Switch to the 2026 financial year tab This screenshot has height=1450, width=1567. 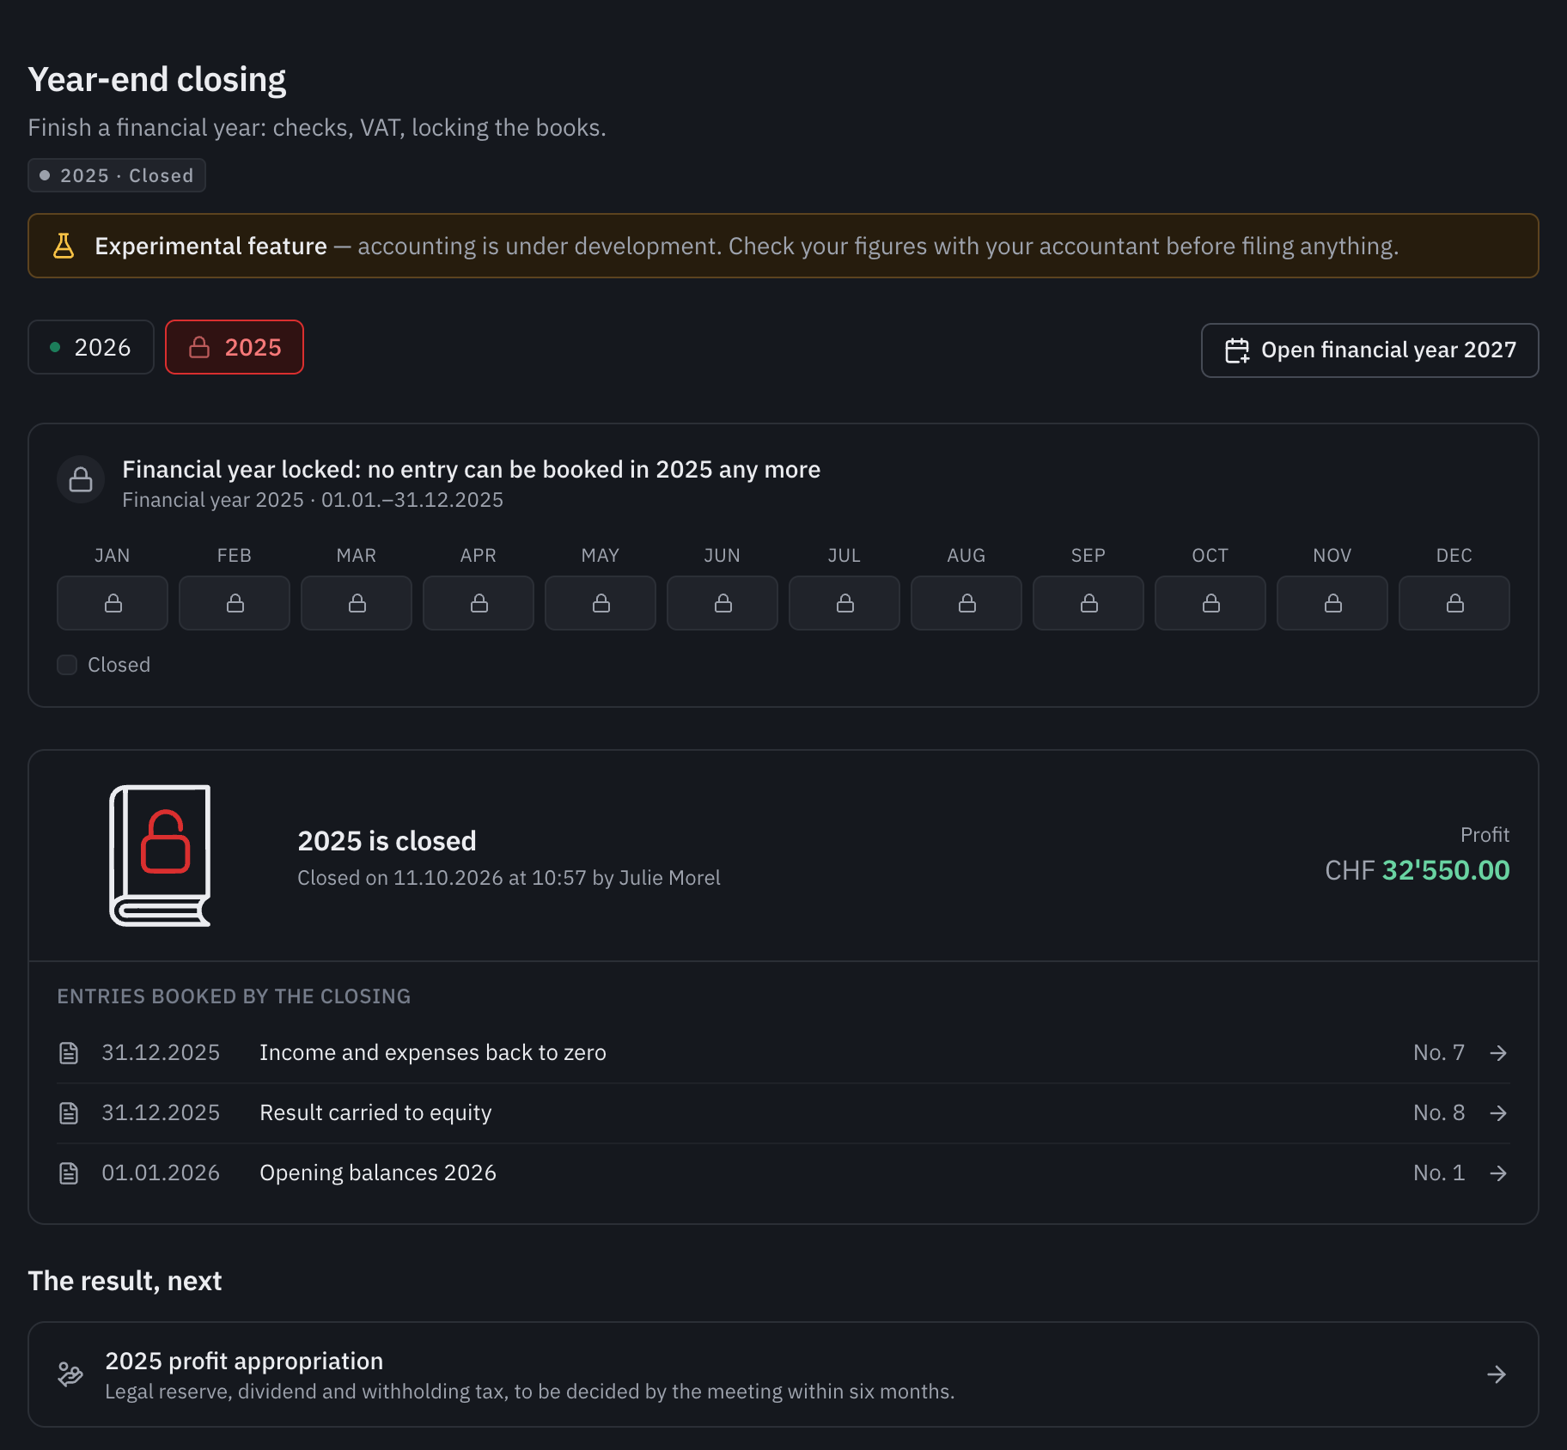click(91, 347)
